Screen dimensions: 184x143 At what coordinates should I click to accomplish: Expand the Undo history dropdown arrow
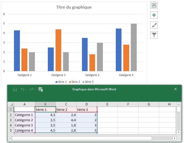(x=26, y=90)
